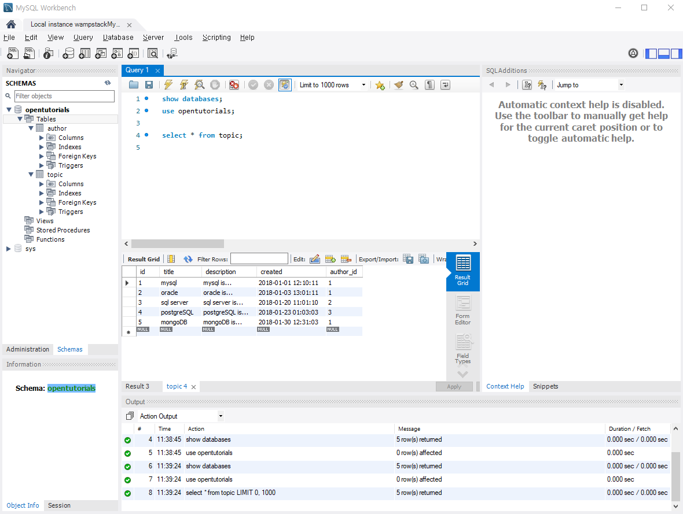This screenshot has width=683, height=514.
Task: Click the output panel vertical scrollbar
Action: coord(675,475)
